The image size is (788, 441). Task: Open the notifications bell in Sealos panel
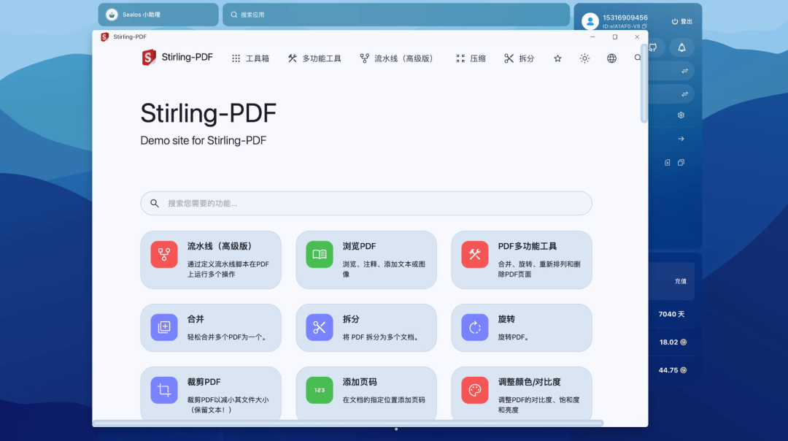pyautogui.click(x=681, y=47)
